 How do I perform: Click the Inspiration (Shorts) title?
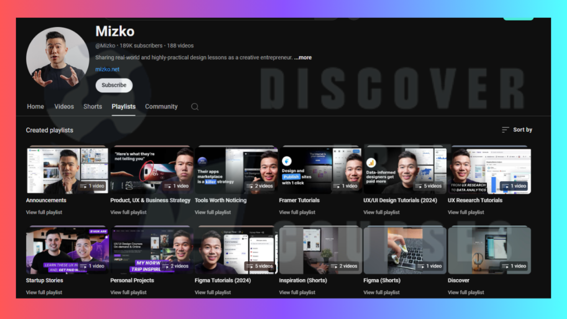tap(303, 280)
